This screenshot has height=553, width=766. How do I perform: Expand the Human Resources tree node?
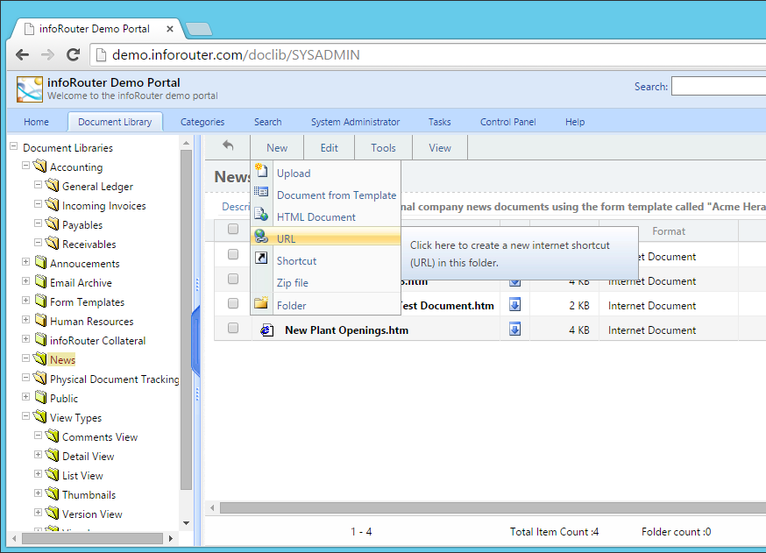click(x=26, y=320)
